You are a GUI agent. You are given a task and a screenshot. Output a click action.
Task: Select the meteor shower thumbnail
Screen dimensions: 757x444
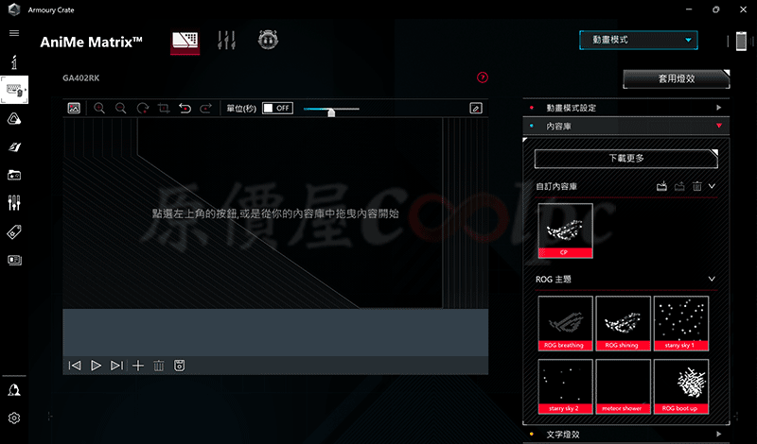click(624, 386)
